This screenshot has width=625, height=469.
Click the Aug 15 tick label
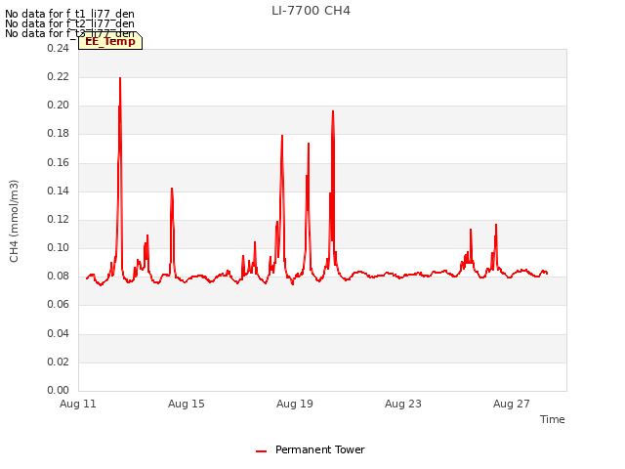coord(187,404)
